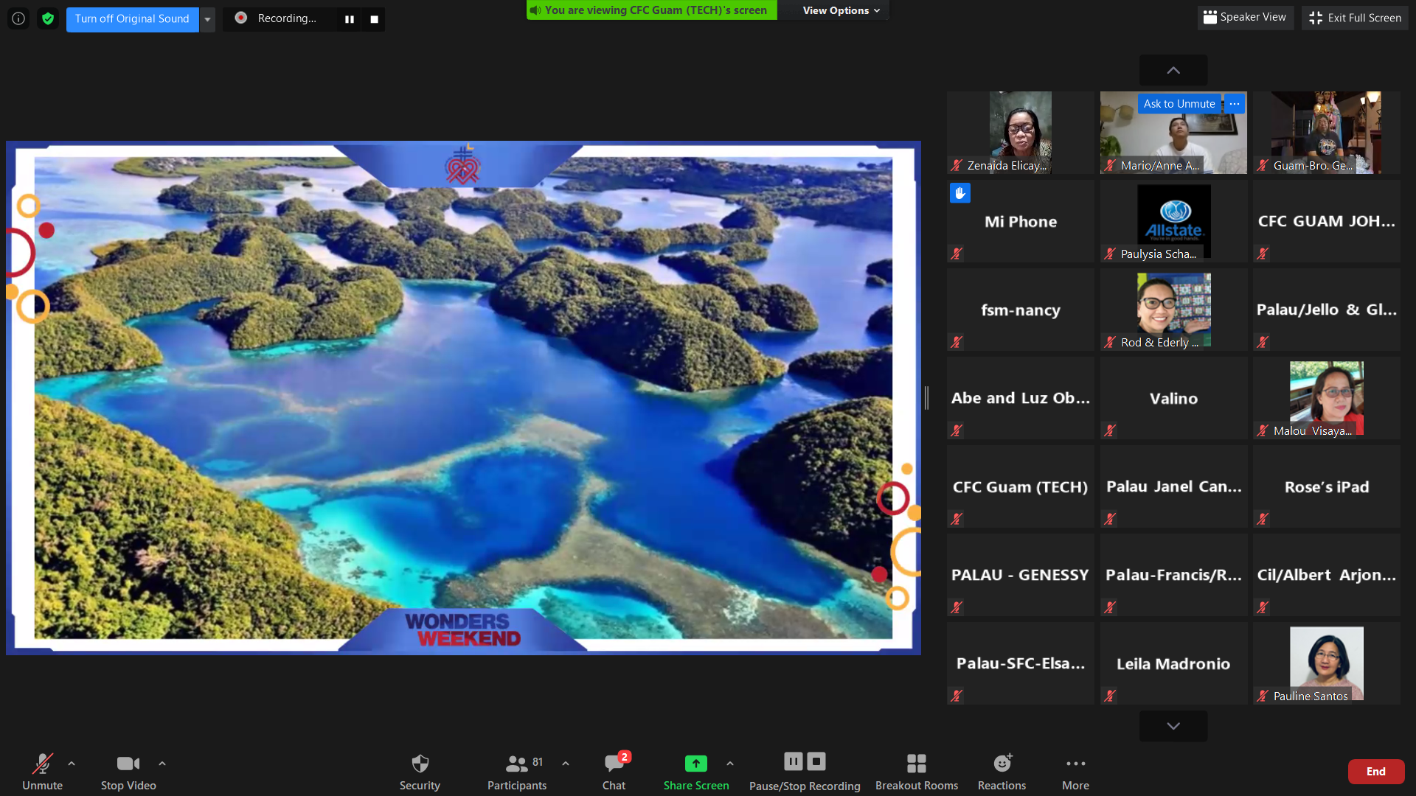Click the Palau/Jello & Gl... tile
The width and height of the screenshot is (1416, 796).
click(1326, 310)
